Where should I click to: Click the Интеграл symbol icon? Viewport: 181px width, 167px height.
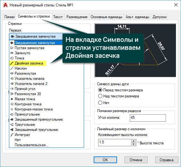12,135
